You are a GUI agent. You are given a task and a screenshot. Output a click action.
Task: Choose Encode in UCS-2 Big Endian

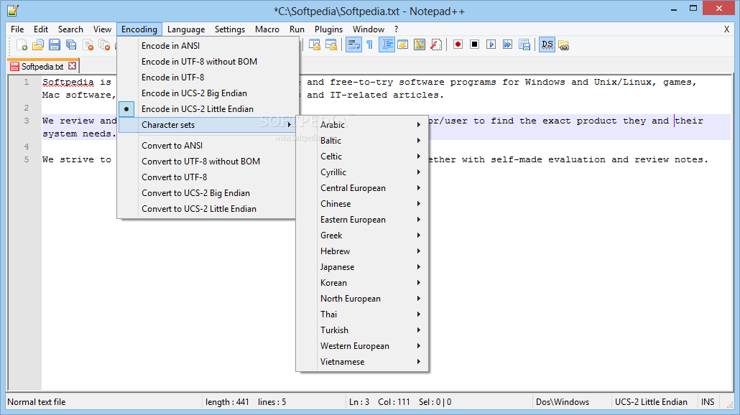(x=208, y=93)
